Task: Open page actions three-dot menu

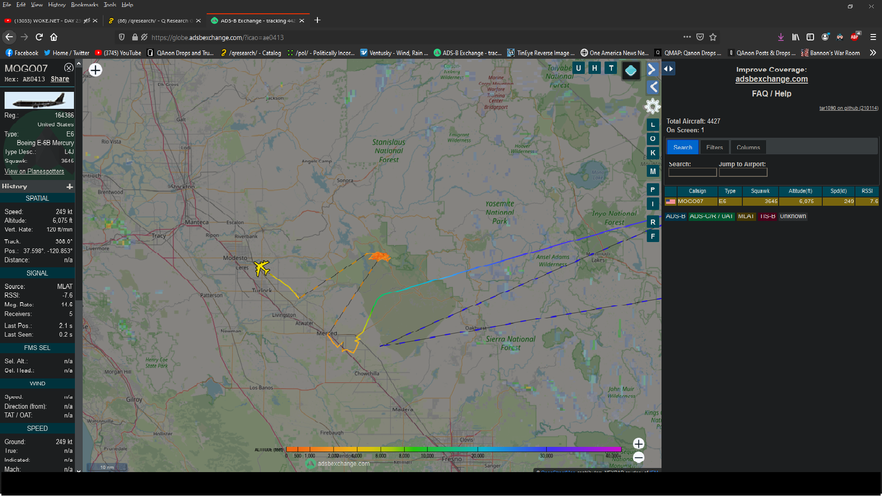Action: [x=687, y=37]
